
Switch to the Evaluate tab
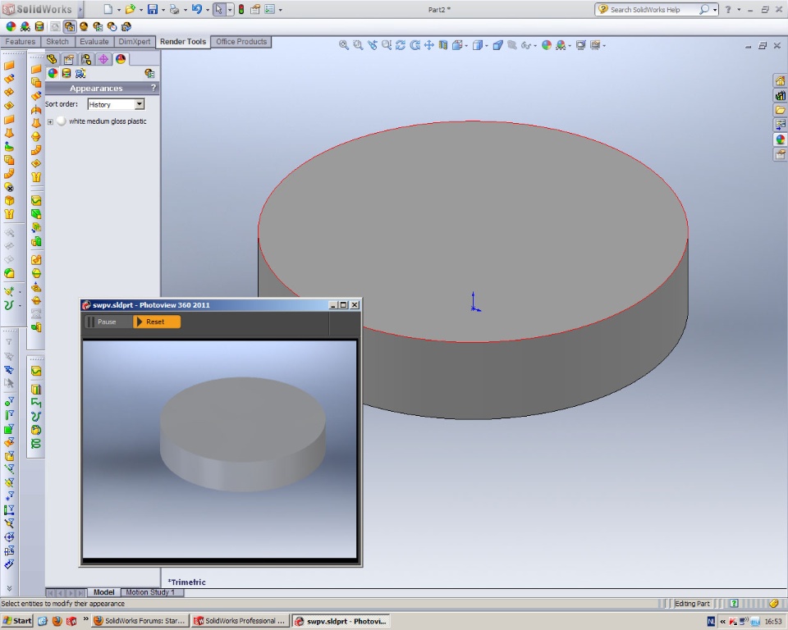[94, 42]
